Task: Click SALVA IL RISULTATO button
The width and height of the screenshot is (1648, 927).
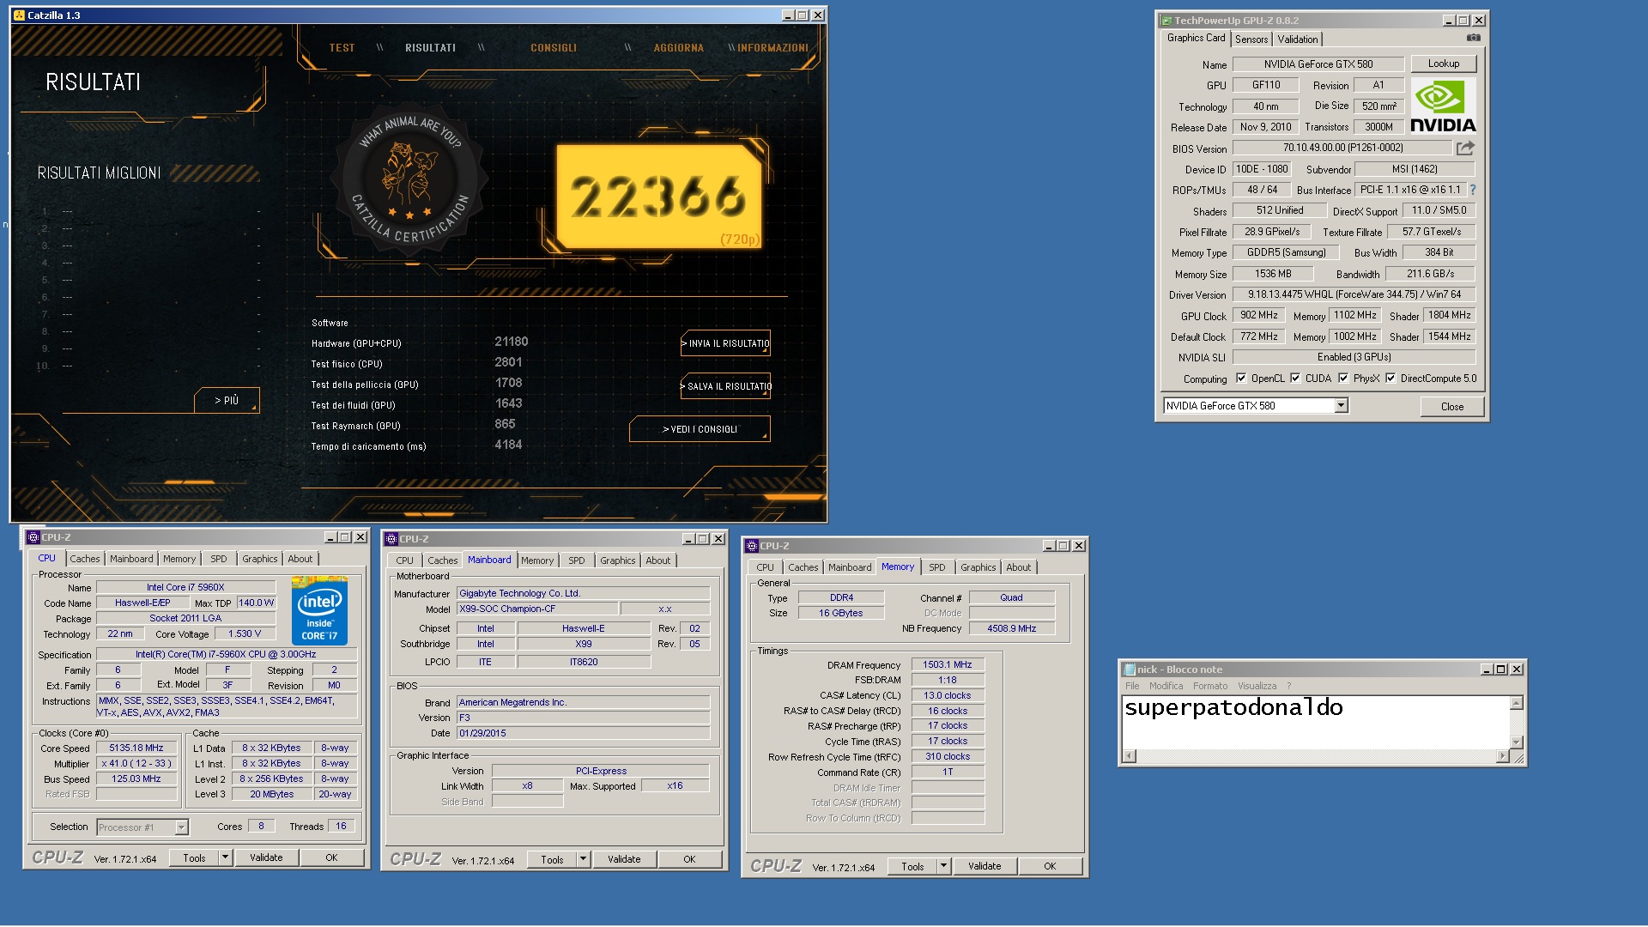Action: 725,386
